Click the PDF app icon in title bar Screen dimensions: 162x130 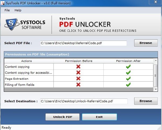(x=3, y=3)
